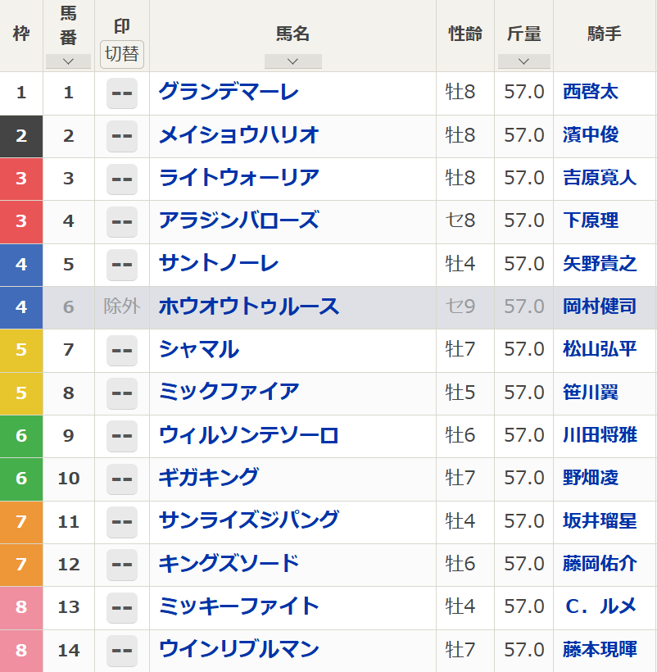Click the red frame 3 cell for ライトウォーリア
The image size is (657, 672).
[x=21, y=178]
